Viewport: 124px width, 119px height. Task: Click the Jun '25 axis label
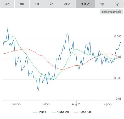[16, 104]
